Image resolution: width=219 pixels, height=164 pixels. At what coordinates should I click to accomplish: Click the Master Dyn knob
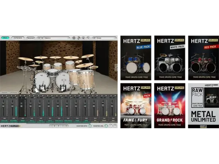point(90,126)
